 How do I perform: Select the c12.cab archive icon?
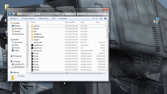click(x=32, y=70)
